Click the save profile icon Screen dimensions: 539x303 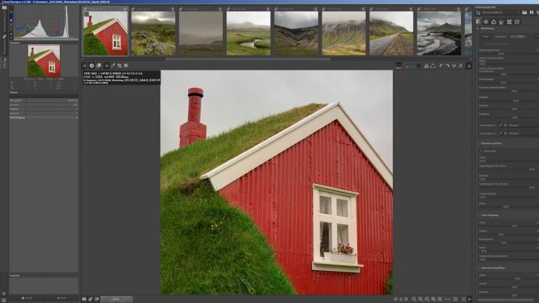(x=532, y=13)
